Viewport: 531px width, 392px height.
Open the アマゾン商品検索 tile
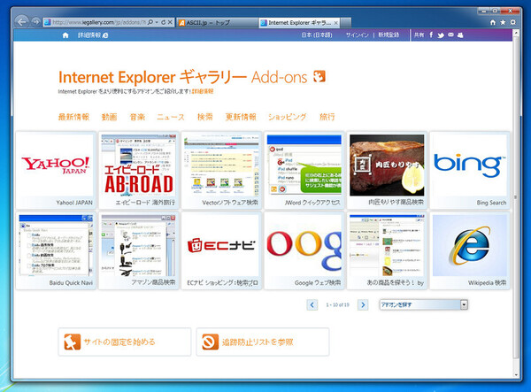tap(139, 250)
